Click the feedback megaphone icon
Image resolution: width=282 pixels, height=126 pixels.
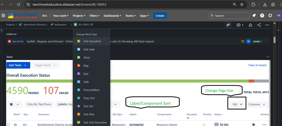(228, 25)
